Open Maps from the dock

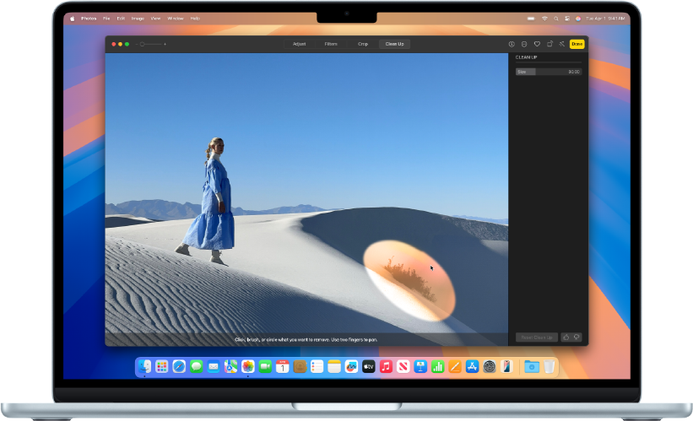point(230,366)
